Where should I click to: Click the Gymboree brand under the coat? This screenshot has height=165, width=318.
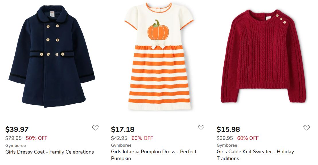pos(15,145)
